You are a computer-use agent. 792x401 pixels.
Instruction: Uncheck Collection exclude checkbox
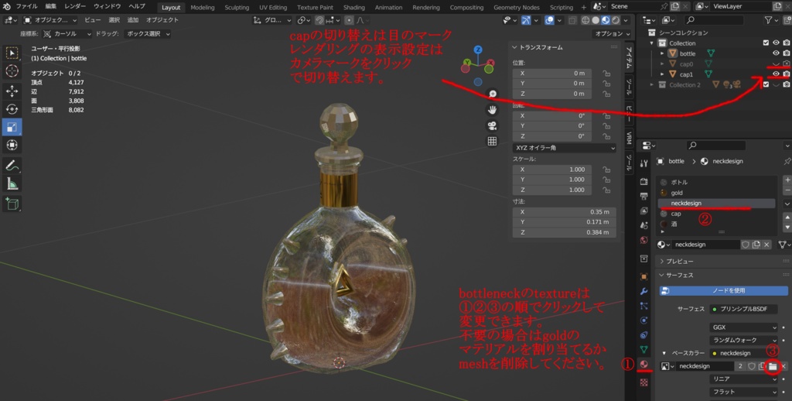[x=766, y=43]
